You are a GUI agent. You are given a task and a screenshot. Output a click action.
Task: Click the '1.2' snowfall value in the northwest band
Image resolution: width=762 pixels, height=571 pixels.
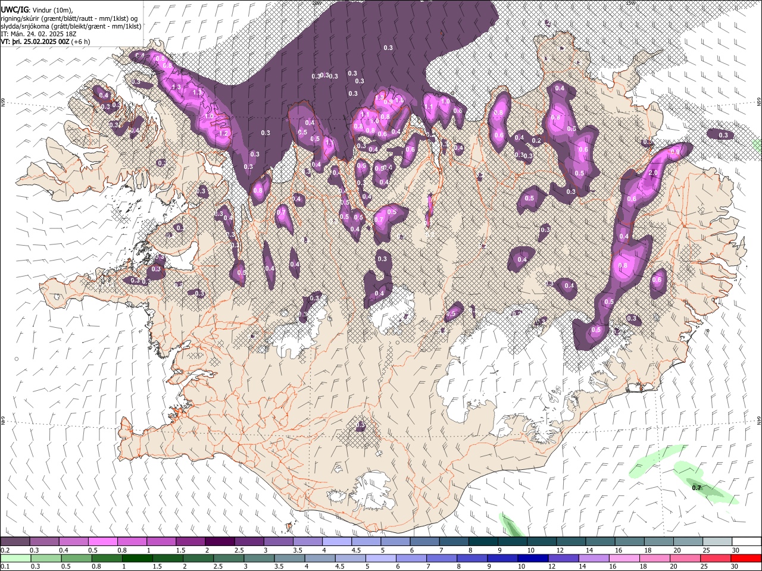click(x=223, y=134)
